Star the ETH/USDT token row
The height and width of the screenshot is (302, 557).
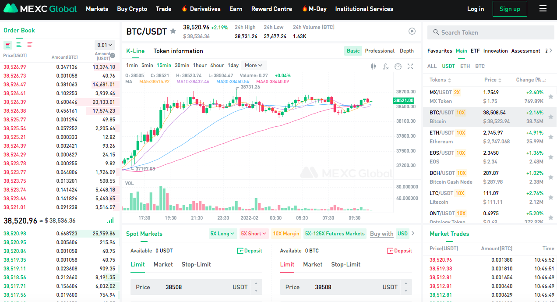point(551,137)
